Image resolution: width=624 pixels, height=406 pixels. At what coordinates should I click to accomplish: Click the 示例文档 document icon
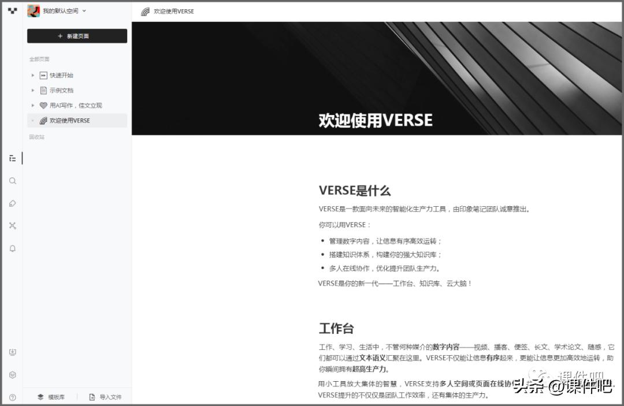(43, 90)
